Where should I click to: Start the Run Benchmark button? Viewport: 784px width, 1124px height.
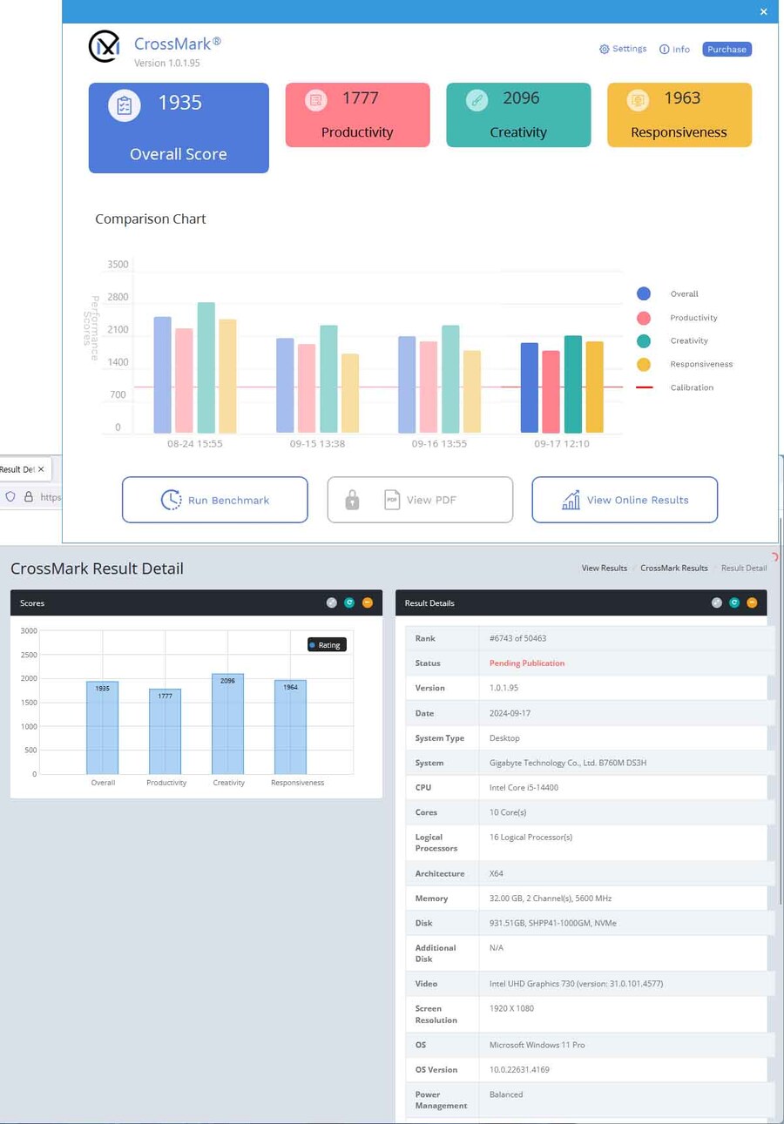click(214, 500)
